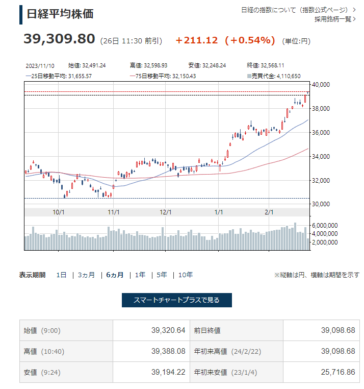364x389 pixels.
Task: Click the 6,000,000 volume axis label
Action: [325, 226]
